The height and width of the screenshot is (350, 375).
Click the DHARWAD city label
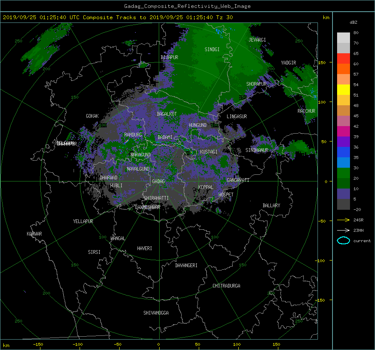[x=108, y=178]
